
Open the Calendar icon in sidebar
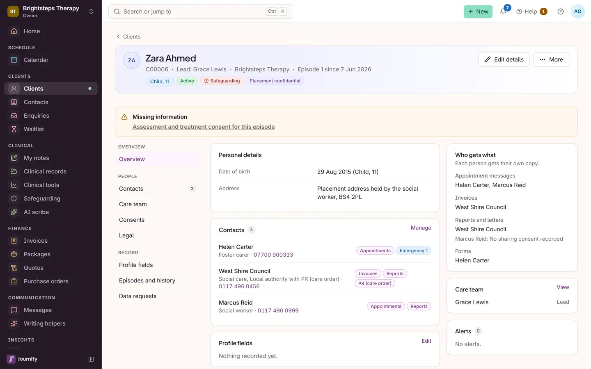(x=14, y=60)
